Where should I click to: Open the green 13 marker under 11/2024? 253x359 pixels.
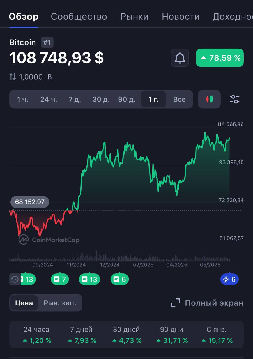(89, 279)
